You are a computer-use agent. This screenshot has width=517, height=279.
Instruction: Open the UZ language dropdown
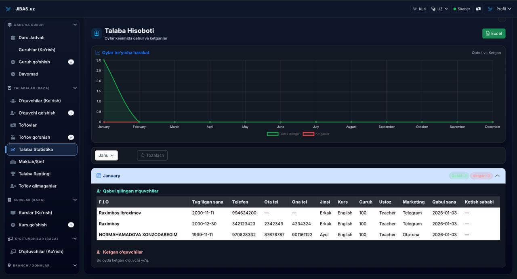click(439, 9)
